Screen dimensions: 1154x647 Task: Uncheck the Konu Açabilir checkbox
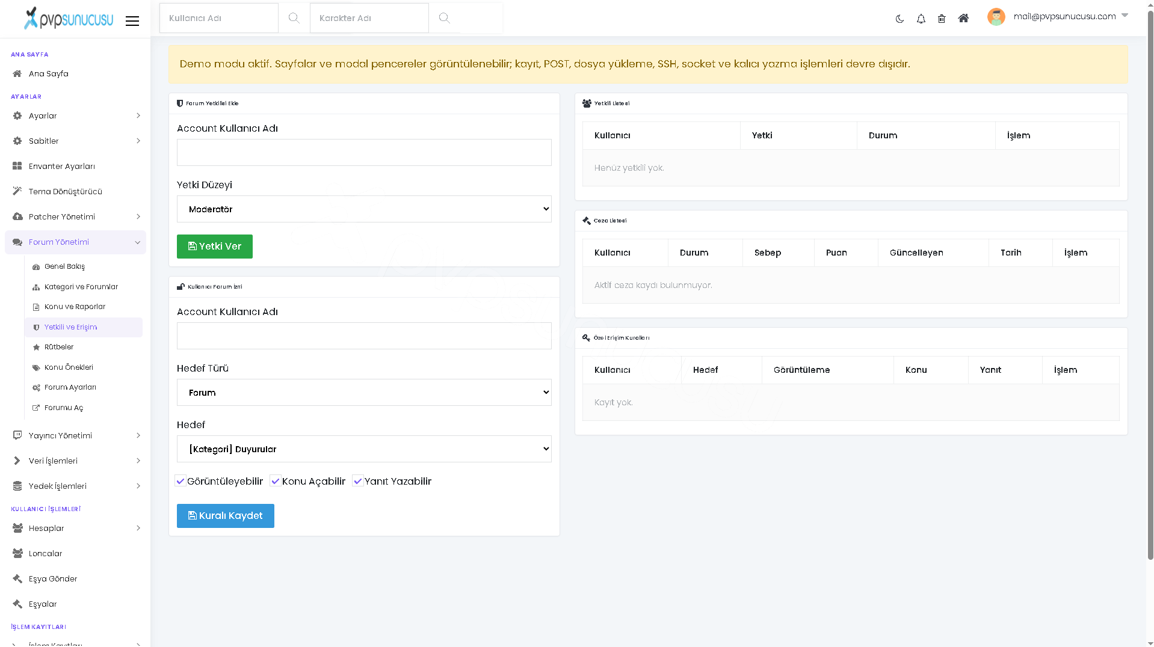click(x=276, y=481)
